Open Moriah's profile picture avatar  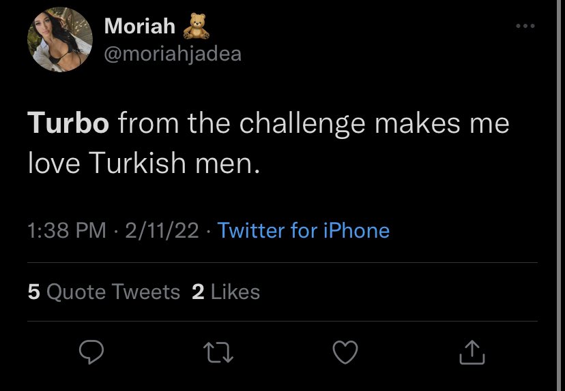click(60, 40)
